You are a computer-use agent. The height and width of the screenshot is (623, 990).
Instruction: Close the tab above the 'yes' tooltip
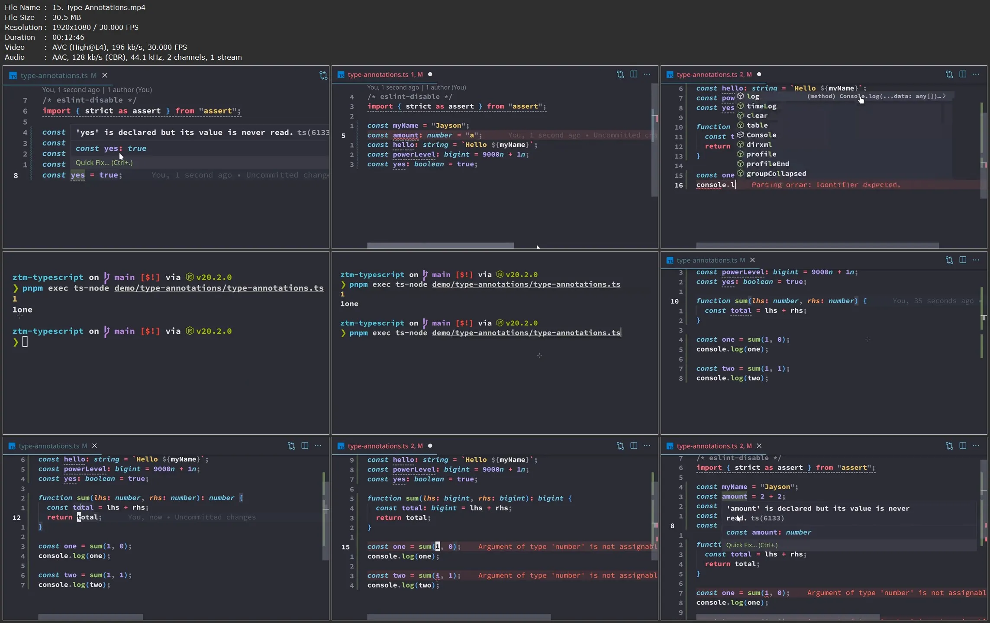pos(105,75)
